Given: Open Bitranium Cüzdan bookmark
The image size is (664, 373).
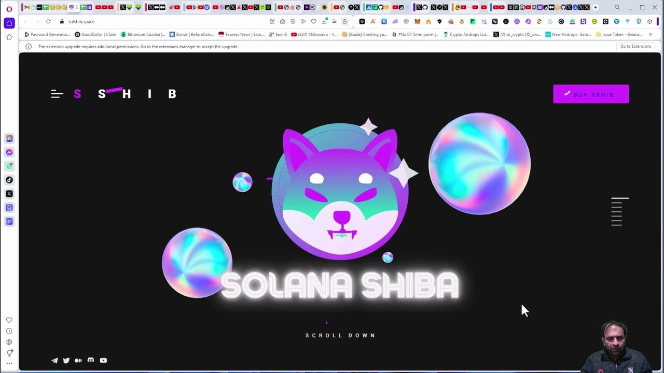Looking at the screenshot, I should [x=143, y=34].
